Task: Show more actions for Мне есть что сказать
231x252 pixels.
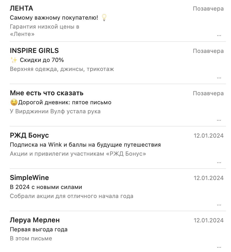Action: (219, 120)
